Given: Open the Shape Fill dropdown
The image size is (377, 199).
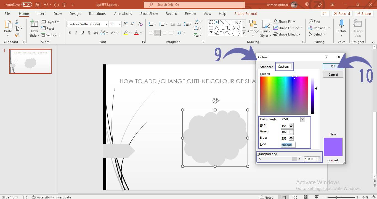Looking at the screenshot, I should [x=284, y=21].
